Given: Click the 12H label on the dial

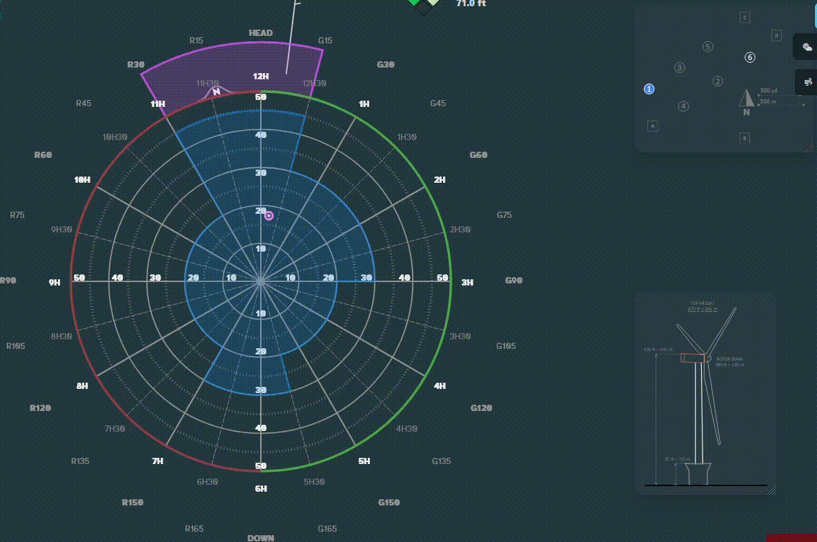Looking at the screenshot, I should (x=261, y=77).
